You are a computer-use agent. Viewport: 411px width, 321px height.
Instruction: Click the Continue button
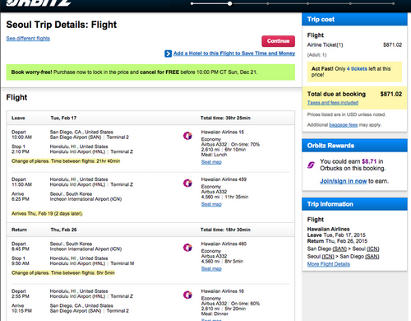[278, 41]
